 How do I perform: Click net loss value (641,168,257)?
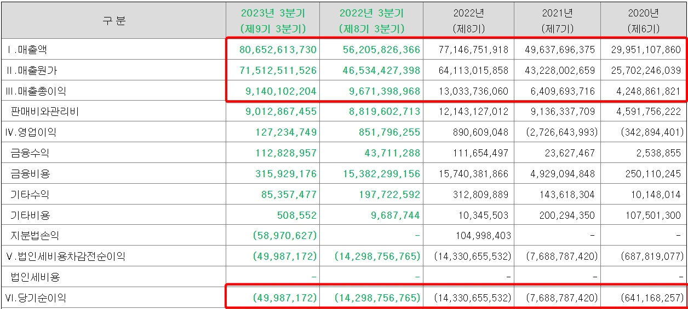click(652, 298)
